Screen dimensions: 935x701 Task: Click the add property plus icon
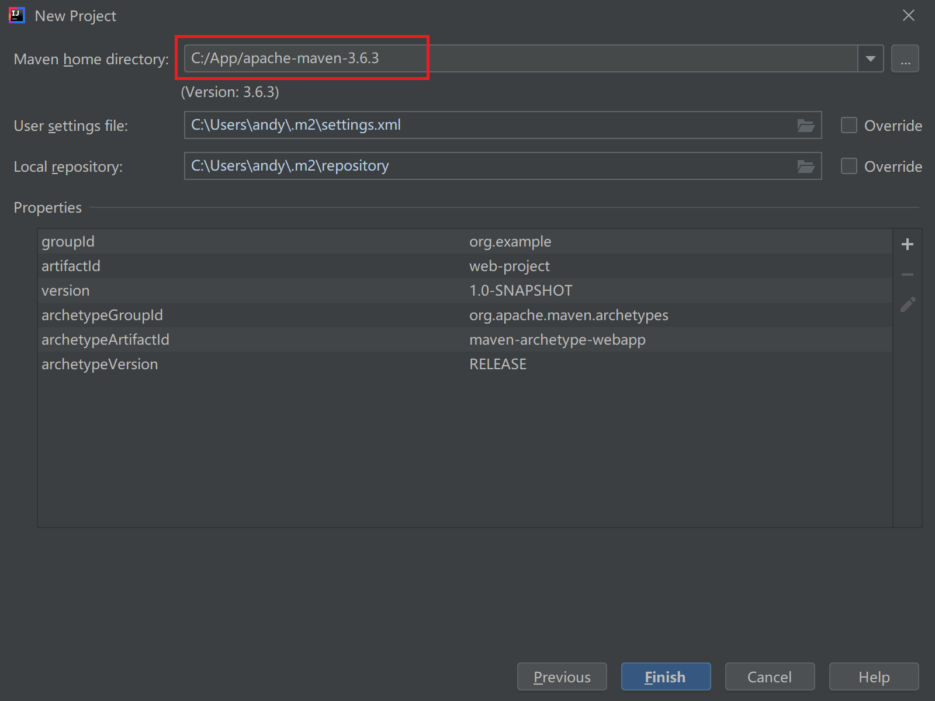907,244
